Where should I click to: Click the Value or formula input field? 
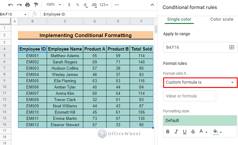[190, 96]
